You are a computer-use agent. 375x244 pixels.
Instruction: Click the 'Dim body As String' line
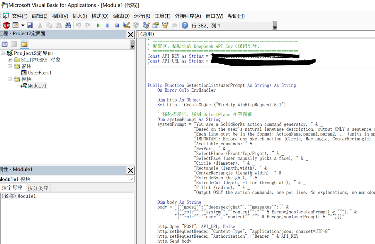179,202
